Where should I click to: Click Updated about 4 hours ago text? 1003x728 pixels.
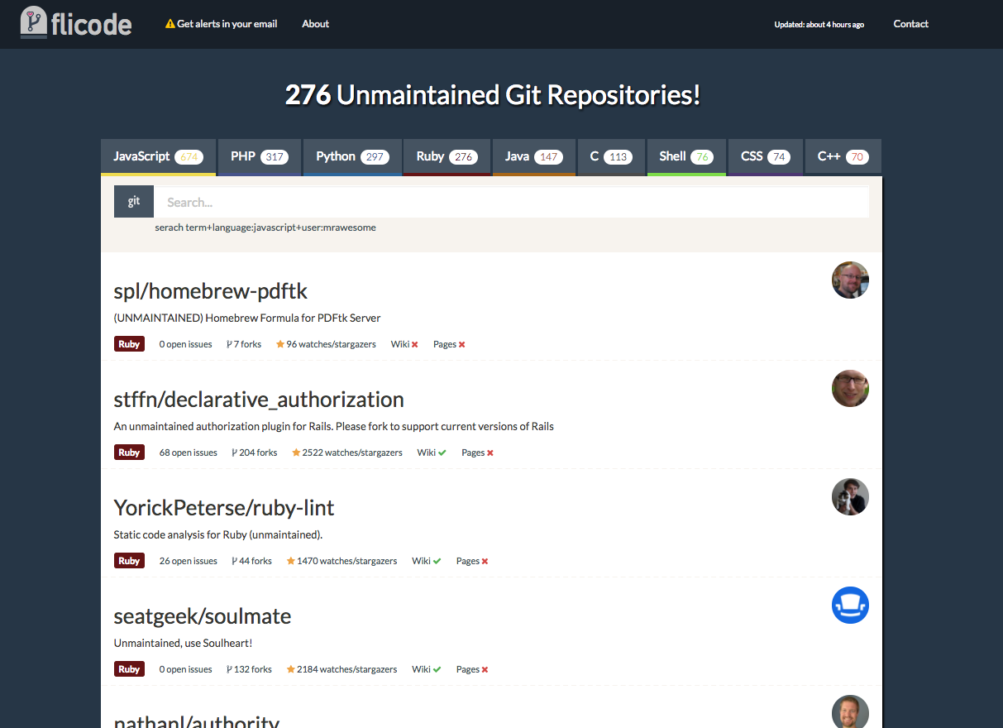(819, 25)
